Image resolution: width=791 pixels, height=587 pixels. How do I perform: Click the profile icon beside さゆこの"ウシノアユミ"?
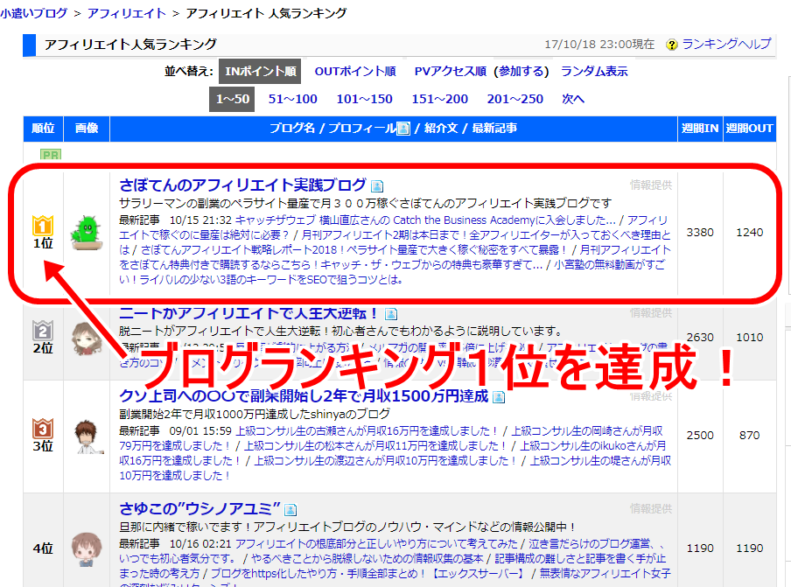click(290, 509)
